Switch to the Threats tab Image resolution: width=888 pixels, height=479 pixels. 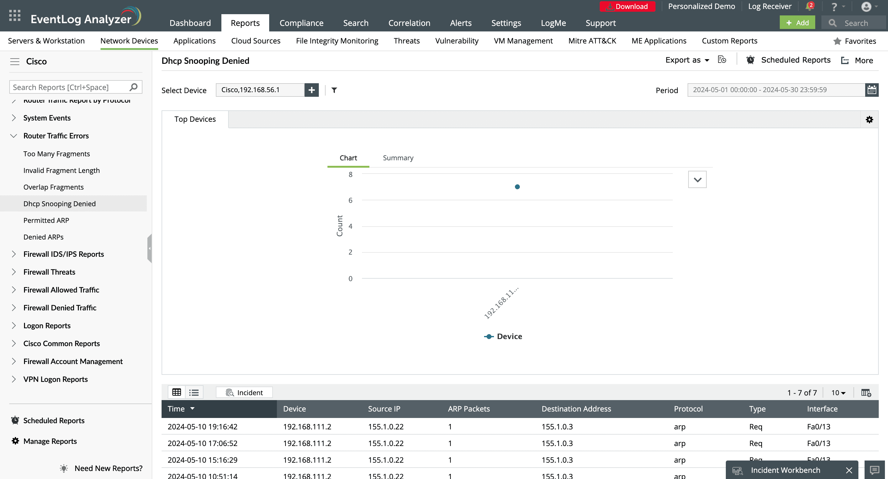tap(406, 41)
